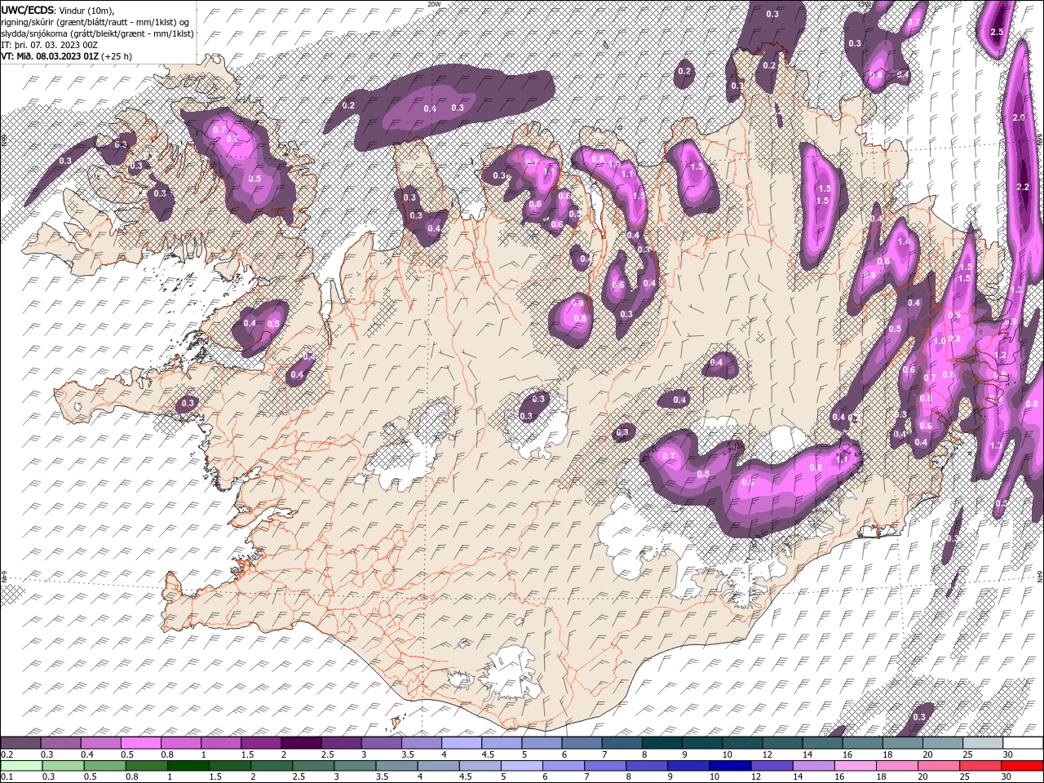Click the '1.0' snowfall value on map
The image size is (1044, 783).
[x=940, y=341]
